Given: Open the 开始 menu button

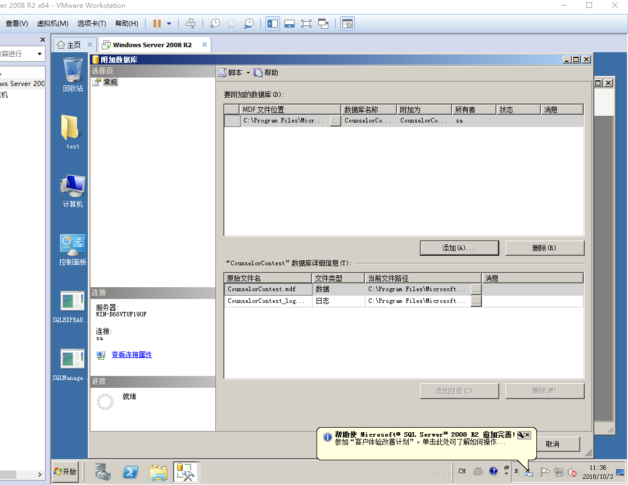Looking at the screenshot, I should (65, 472).
